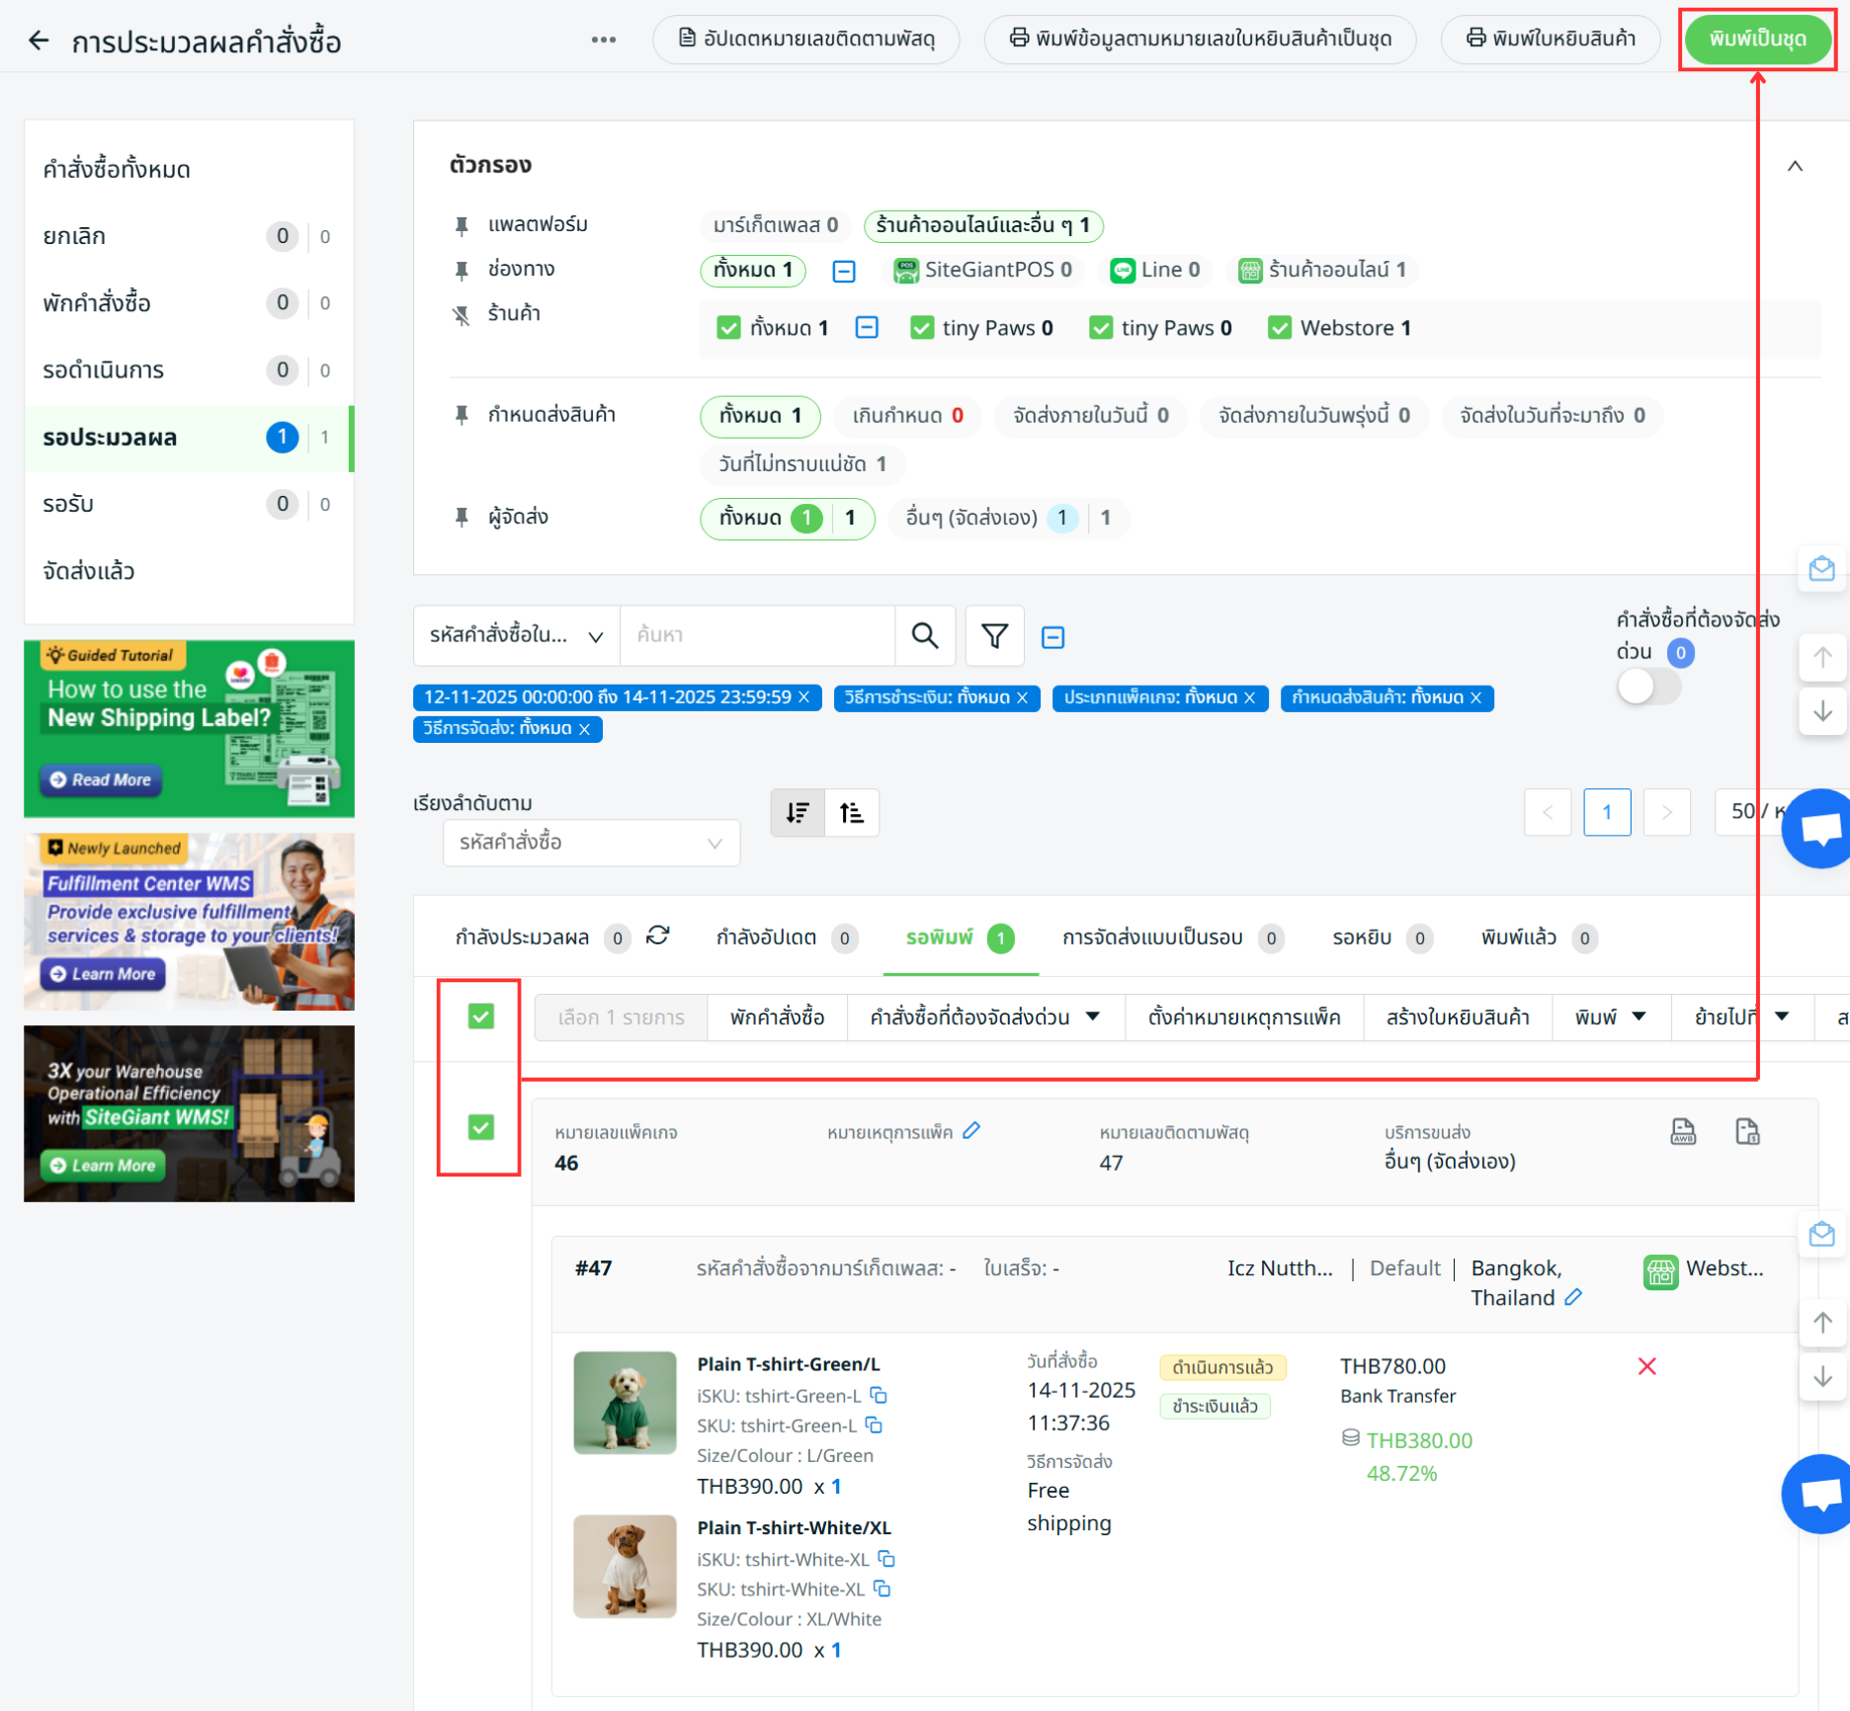
Task: Click the ascending sort order icon
Action: click(851, 813)
